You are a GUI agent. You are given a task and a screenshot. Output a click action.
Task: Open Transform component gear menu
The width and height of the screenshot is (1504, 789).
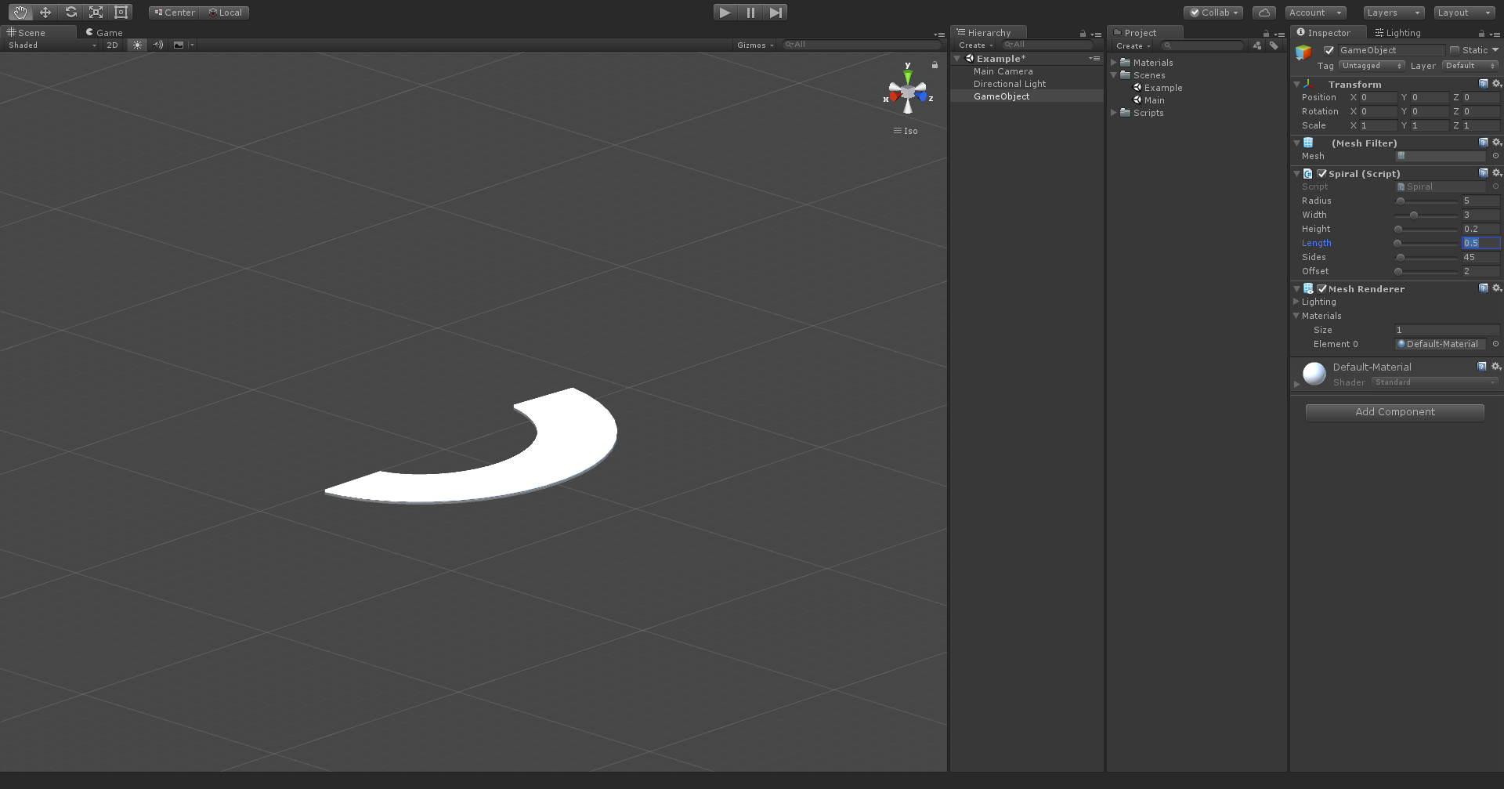pyautogui.click(x=1496, y=84)
